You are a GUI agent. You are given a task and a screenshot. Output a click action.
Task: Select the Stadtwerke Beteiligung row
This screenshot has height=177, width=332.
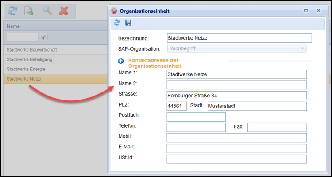30,59
